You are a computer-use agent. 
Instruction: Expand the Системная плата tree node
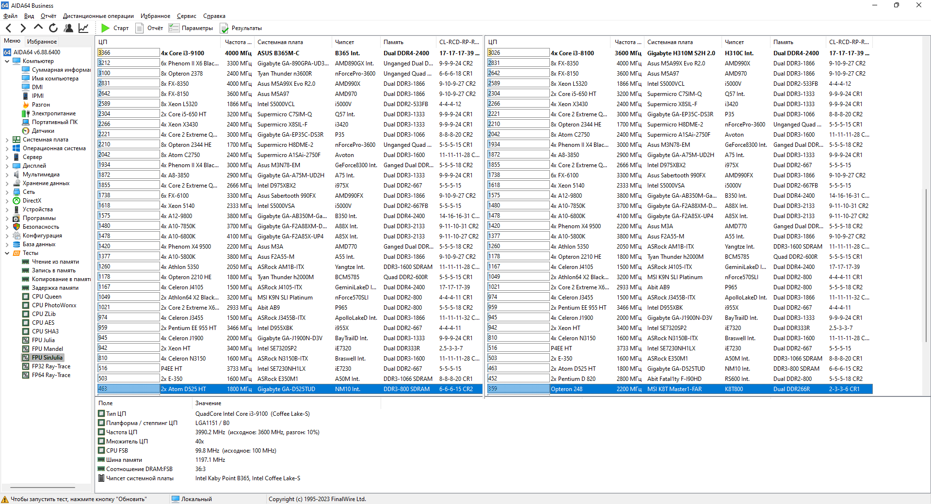(7, 140)
